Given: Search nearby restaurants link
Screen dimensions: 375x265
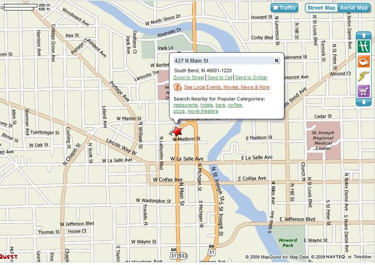Looking at the screenshot, I should coord(186,105).
